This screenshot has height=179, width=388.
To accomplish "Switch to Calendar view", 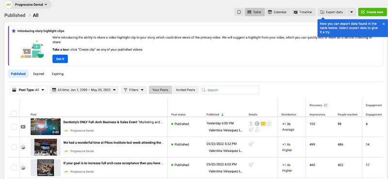I will point(277,12).
